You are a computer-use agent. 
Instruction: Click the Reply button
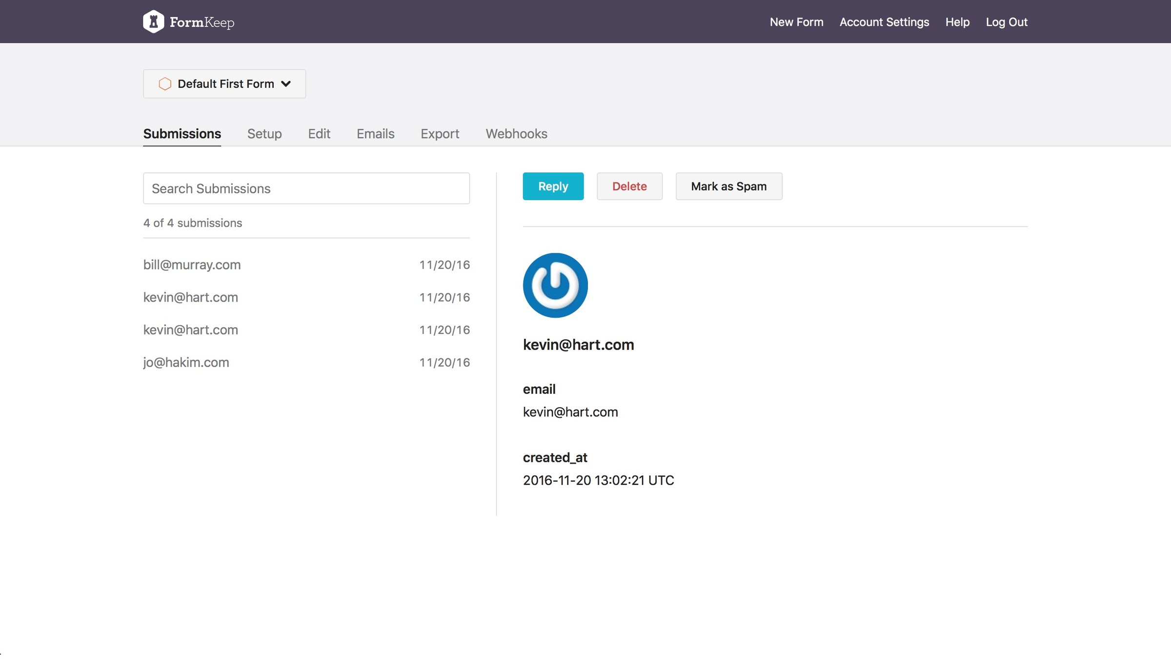click(x=553, y=186)
